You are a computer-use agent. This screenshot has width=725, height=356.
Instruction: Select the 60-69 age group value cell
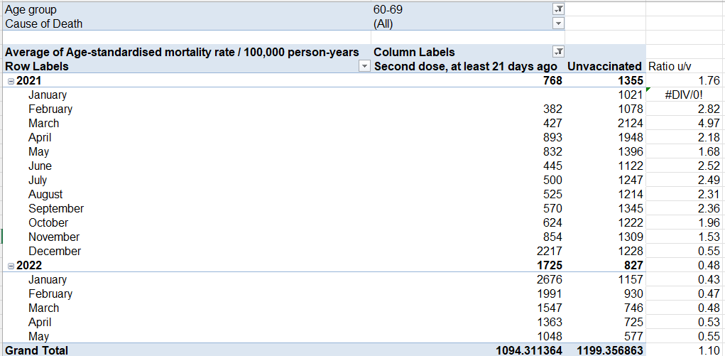tap(468, 9)
